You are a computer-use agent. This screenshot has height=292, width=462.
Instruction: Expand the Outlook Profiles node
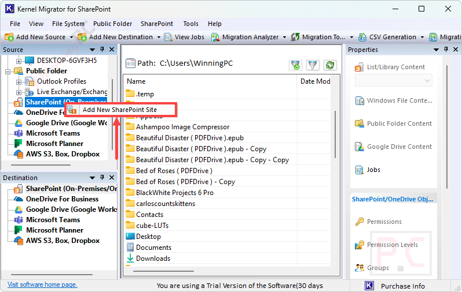click(x=19, y=82)
